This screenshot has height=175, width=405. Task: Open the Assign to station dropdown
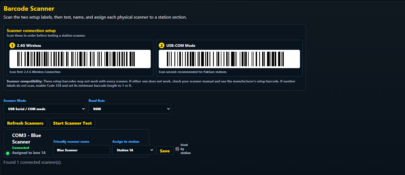(133, 150)
